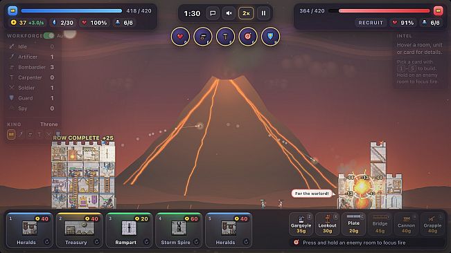Activate the red target ability button

click(247, 37)
